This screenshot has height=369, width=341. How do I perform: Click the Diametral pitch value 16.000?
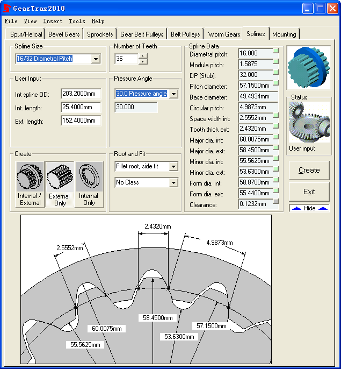(x=256, y=53)
